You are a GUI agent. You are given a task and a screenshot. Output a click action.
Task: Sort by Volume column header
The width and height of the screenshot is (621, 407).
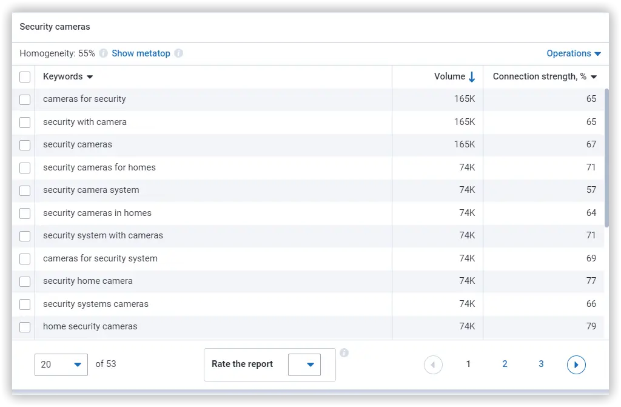449,76
